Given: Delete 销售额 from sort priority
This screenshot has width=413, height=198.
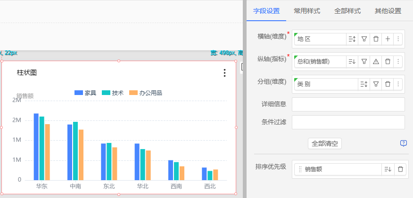Looking at the screenshot, I should [400, 169].
